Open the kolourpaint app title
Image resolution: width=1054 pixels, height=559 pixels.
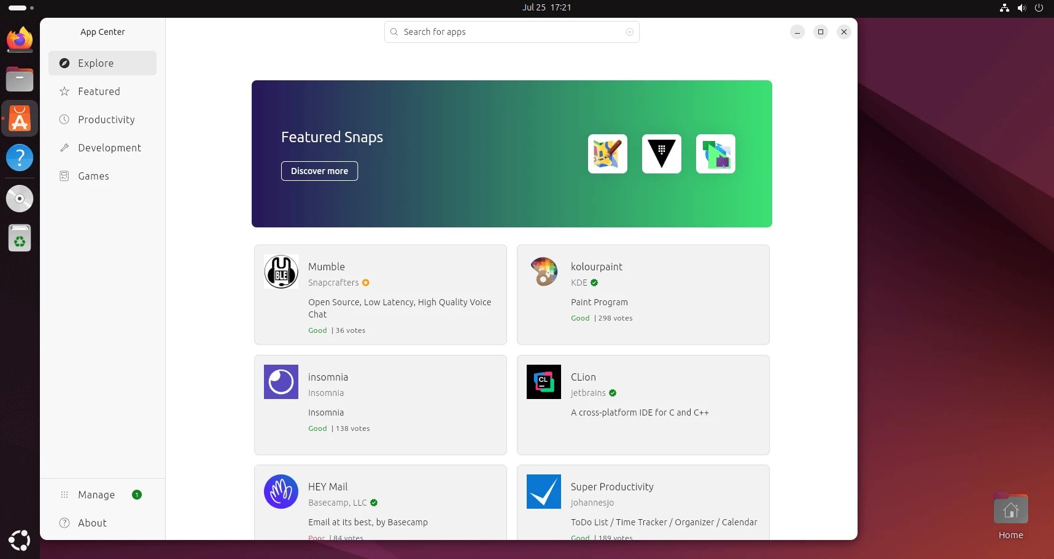pyautogui.click(x=597, y=267)
